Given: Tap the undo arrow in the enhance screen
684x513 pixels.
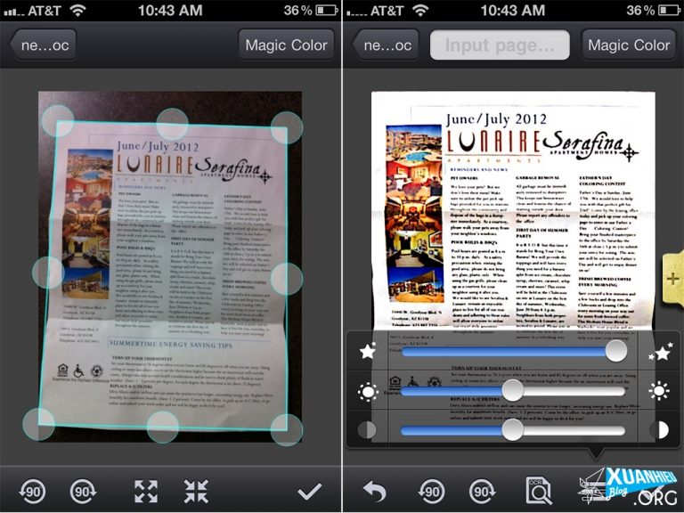Looking at the screenshot, I should pyautogui.click(x=375, y=492).
